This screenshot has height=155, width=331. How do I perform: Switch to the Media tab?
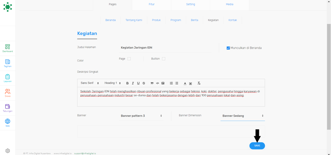[230, 5]
